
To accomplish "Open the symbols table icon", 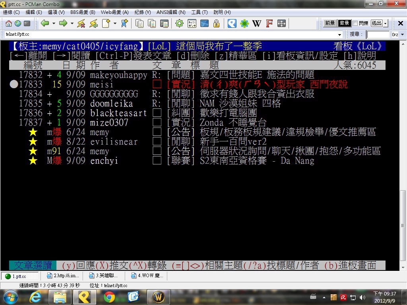I will (192, 23).
